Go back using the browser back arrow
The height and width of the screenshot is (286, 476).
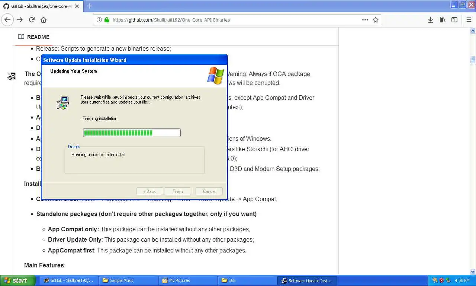click(7, 20)
